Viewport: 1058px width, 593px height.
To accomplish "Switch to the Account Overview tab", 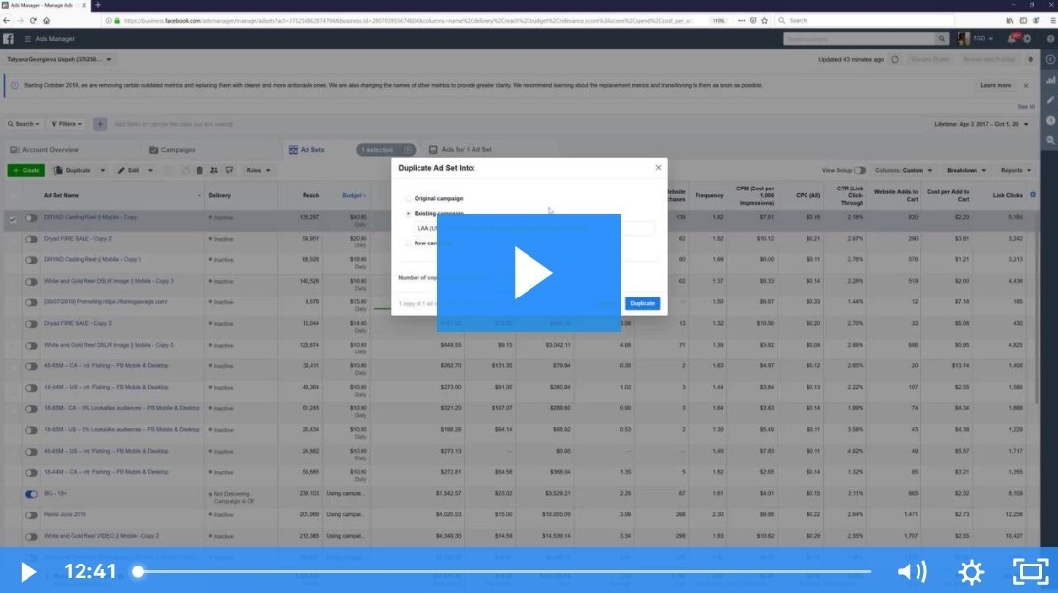I will [x=44, y=150].
